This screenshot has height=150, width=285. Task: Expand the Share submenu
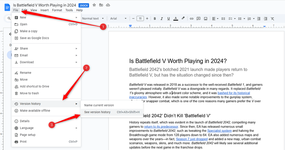coord(46,49)
